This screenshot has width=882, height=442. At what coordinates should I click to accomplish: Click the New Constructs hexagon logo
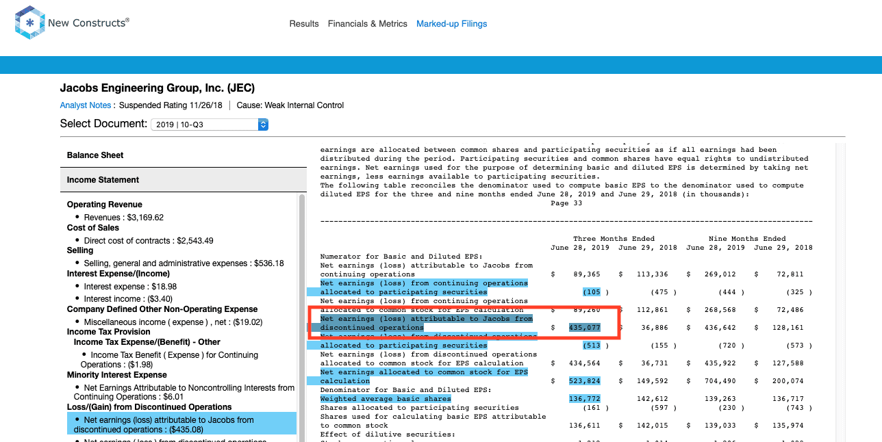29,23
